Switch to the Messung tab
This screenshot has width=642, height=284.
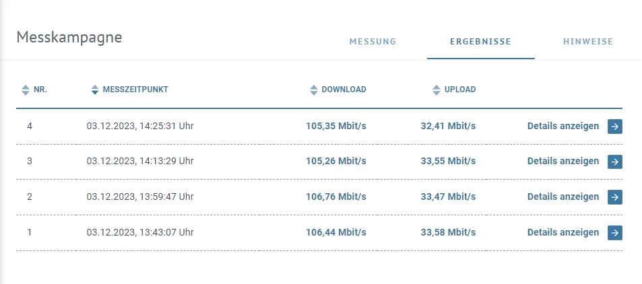tap(373, 42)
